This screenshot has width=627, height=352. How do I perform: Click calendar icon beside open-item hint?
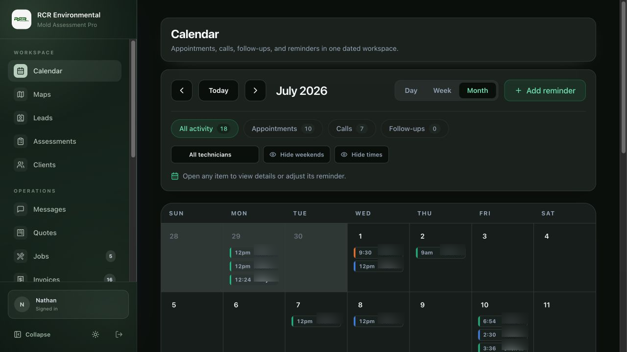click(x=175, y=176)
